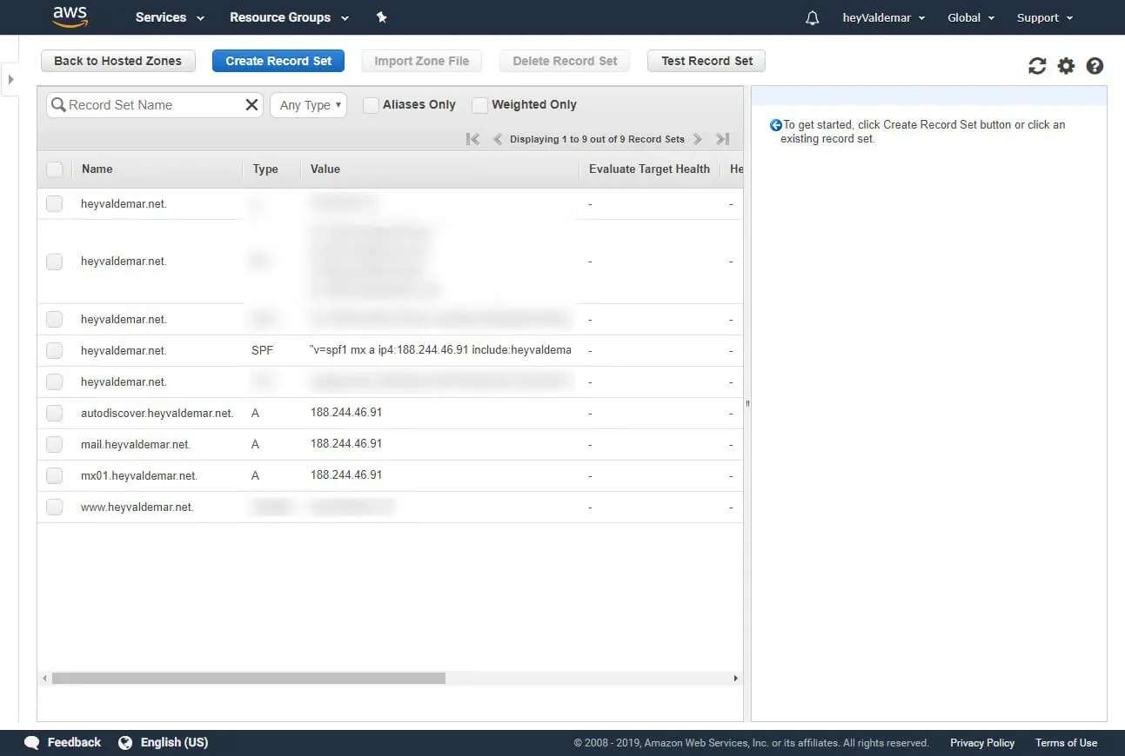This screenshot has height=756, width=1125.
Task: Check the mail.heyvaldemar.net row checkbox
Action: coord(55,445)
